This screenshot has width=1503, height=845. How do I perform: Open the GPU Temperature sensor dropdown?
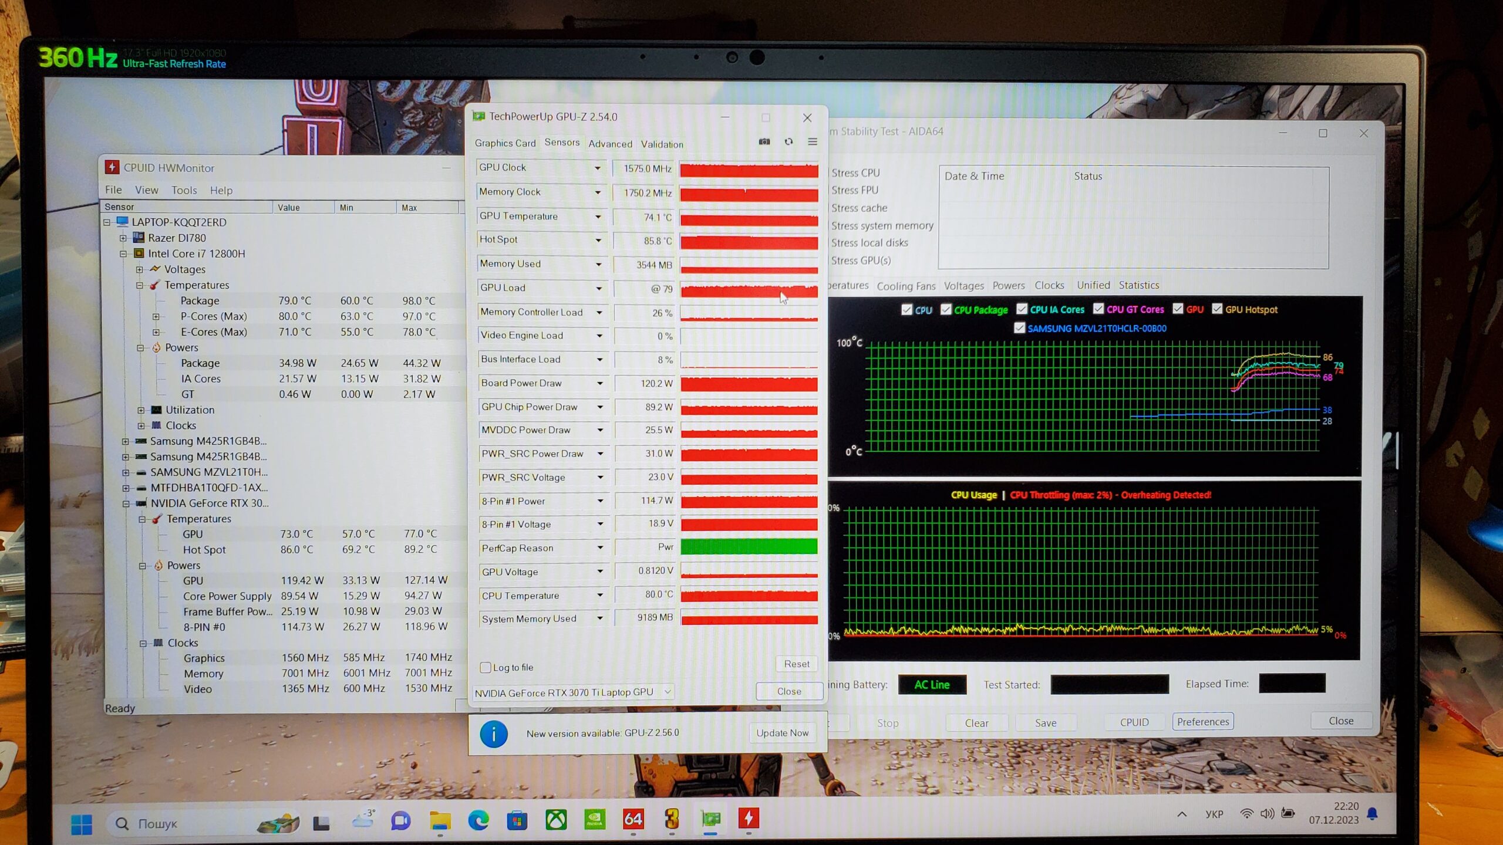tap(598, 217)
